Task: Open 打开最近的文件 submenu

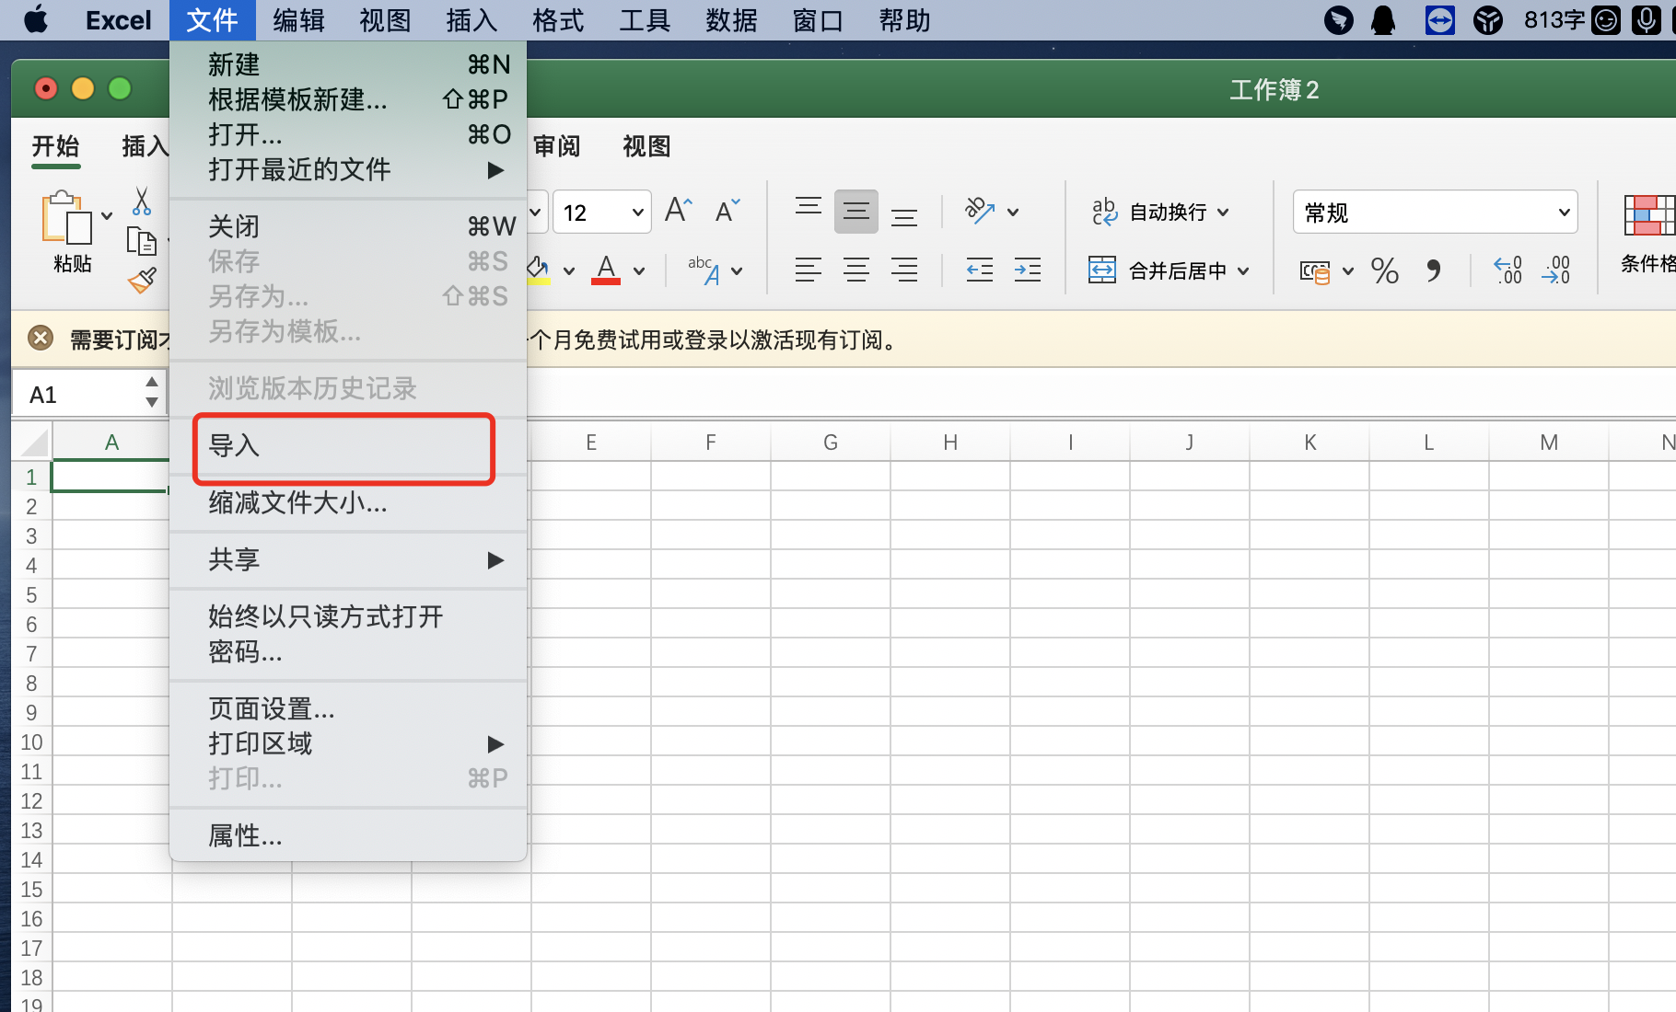Action: pyautogui.click(x=348, y=169)
